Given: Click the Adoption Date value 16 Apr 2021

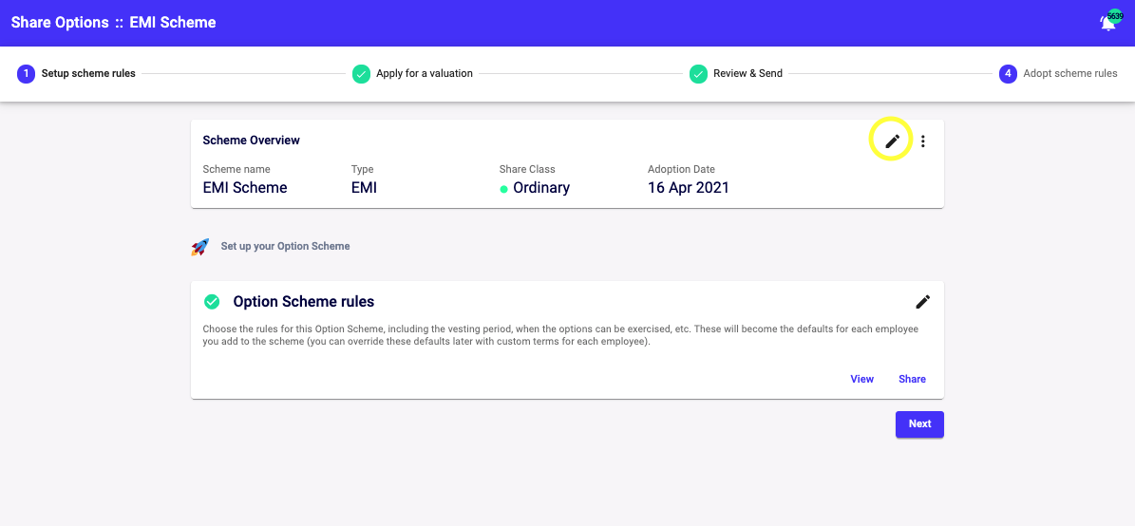Looking at the screenshot, I should [689, 188].
